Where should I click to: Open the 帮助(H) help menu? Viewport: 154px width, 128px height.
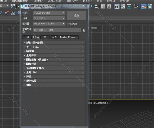pyautogui.click(x=125, y=1)
